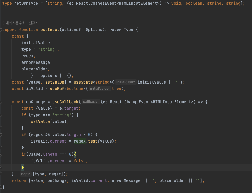Click the useCallback call
The image size is (252, 193).
tap(65, 102)
